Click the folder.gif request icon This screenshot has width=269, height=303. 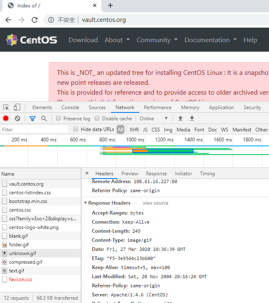(5, 245)
